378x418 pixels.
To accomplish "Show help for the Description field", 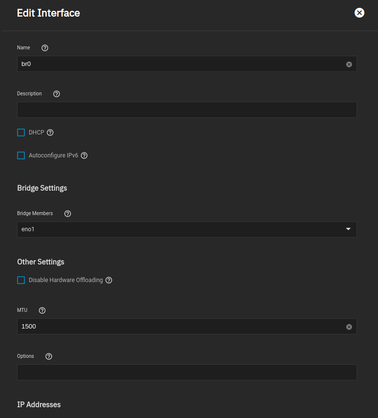I will tap(57, 94).
